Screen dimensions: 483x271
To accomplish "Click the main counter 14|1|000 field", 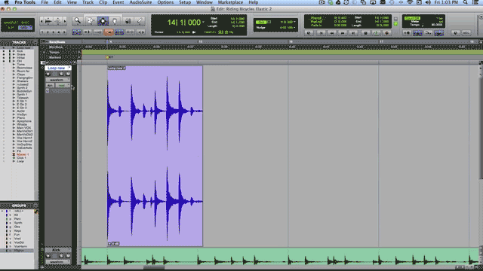I will click(184, 23).
